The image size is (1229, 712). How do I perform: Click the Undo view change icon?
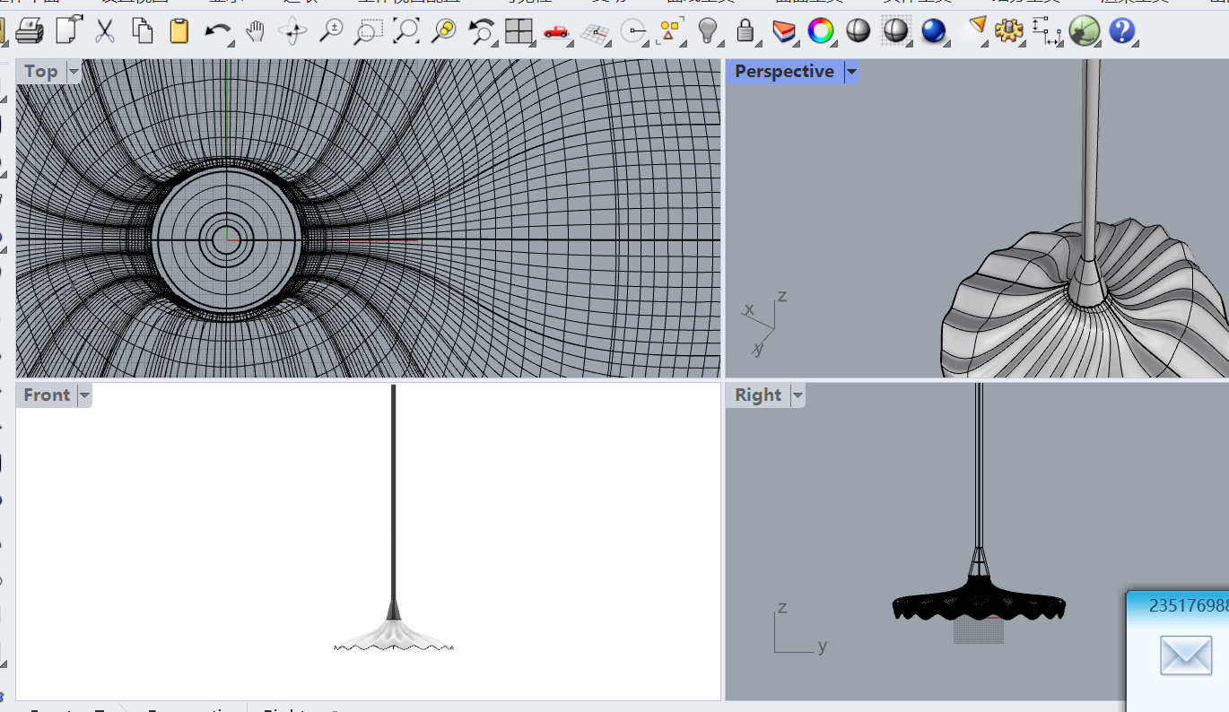pyautogui.click(x=481, y=31)
